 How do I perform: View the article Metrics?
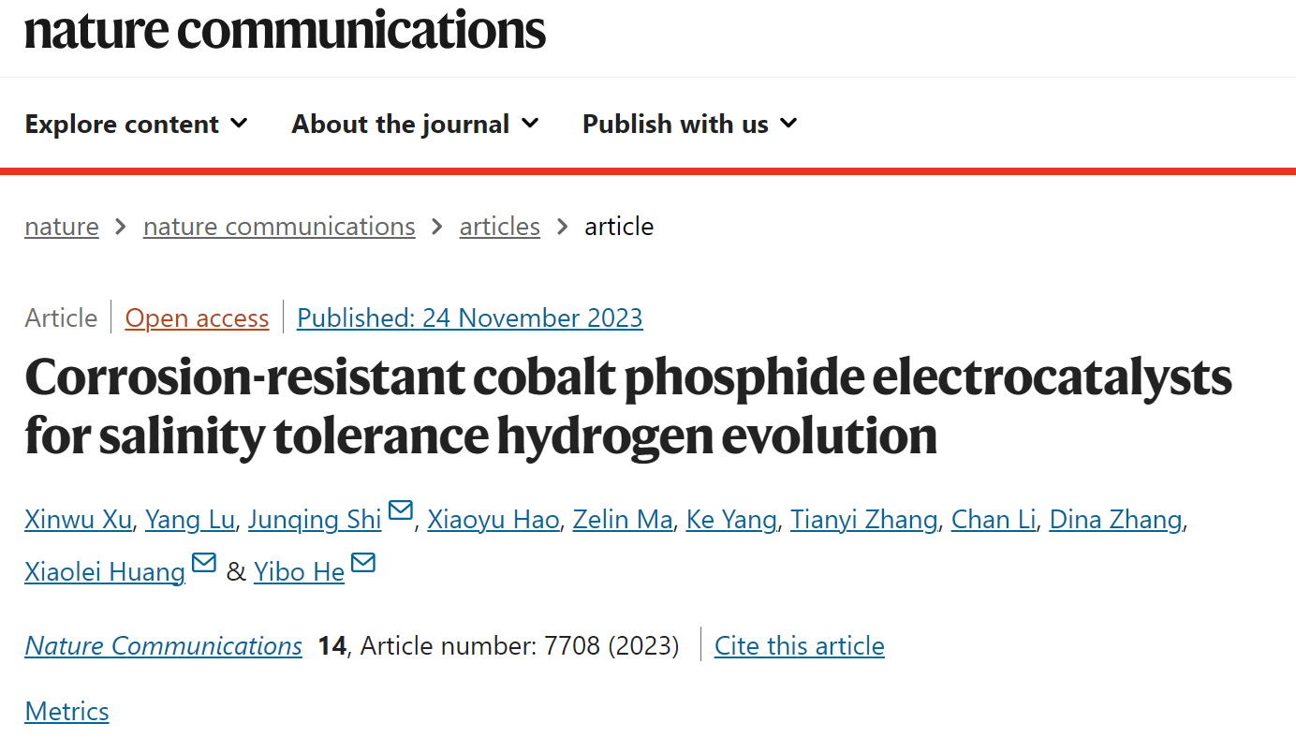click(66, 712)
